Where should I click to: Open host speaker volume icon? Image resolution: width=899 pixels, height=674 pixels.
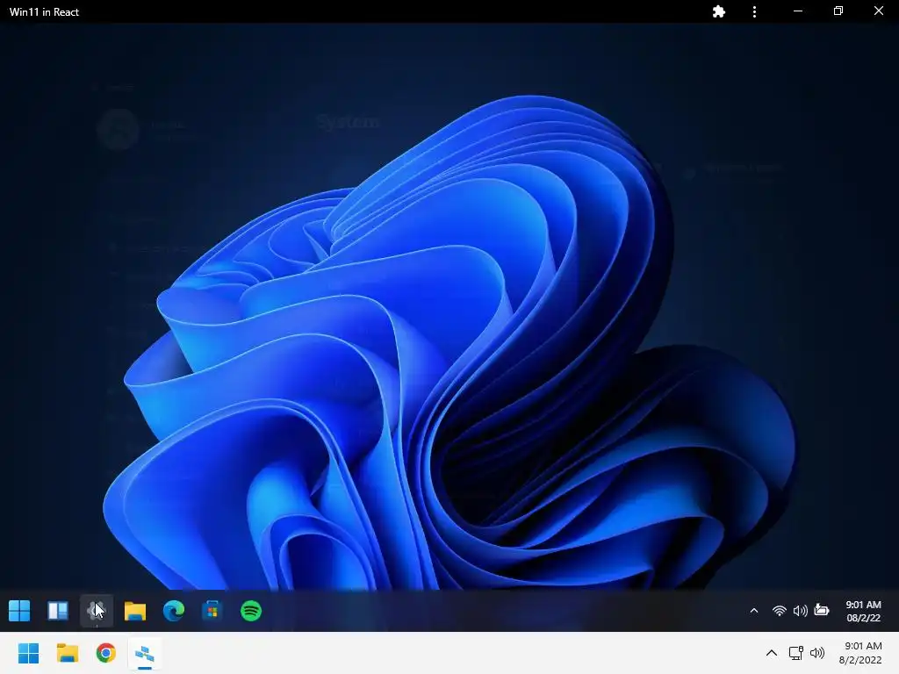[x=817, y=653]
